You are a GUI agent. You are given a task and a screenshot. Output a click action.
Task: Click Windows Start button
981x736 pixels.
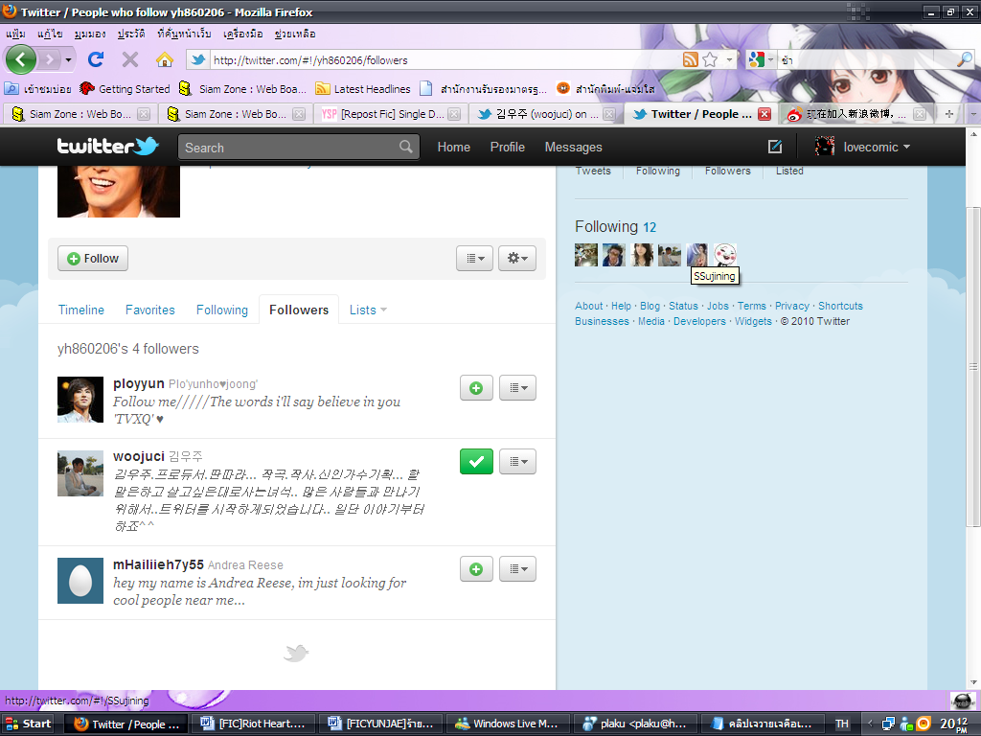28,724
